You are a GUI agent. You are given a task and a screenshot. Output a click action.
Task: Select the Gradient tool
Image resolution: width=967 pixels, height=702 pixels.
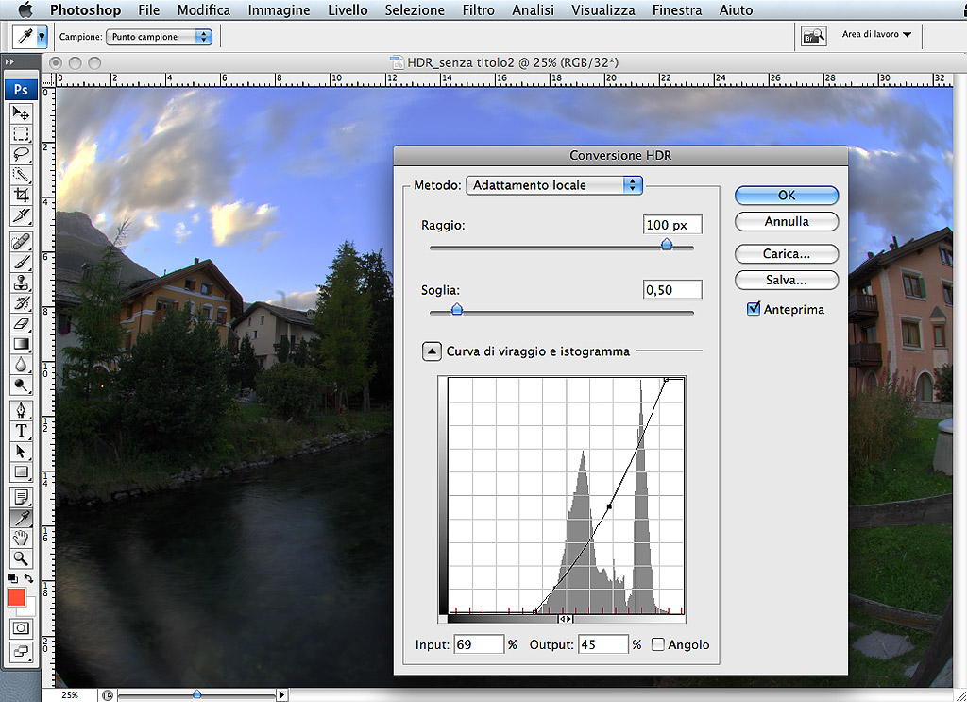tap(21, 344)
